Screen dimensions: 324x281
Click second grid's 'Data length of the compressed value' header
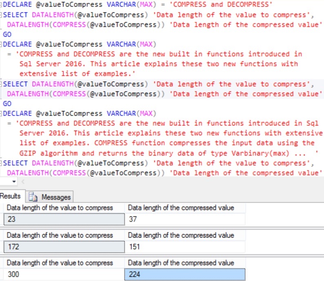pyautogui.click(x=185, y=235)
